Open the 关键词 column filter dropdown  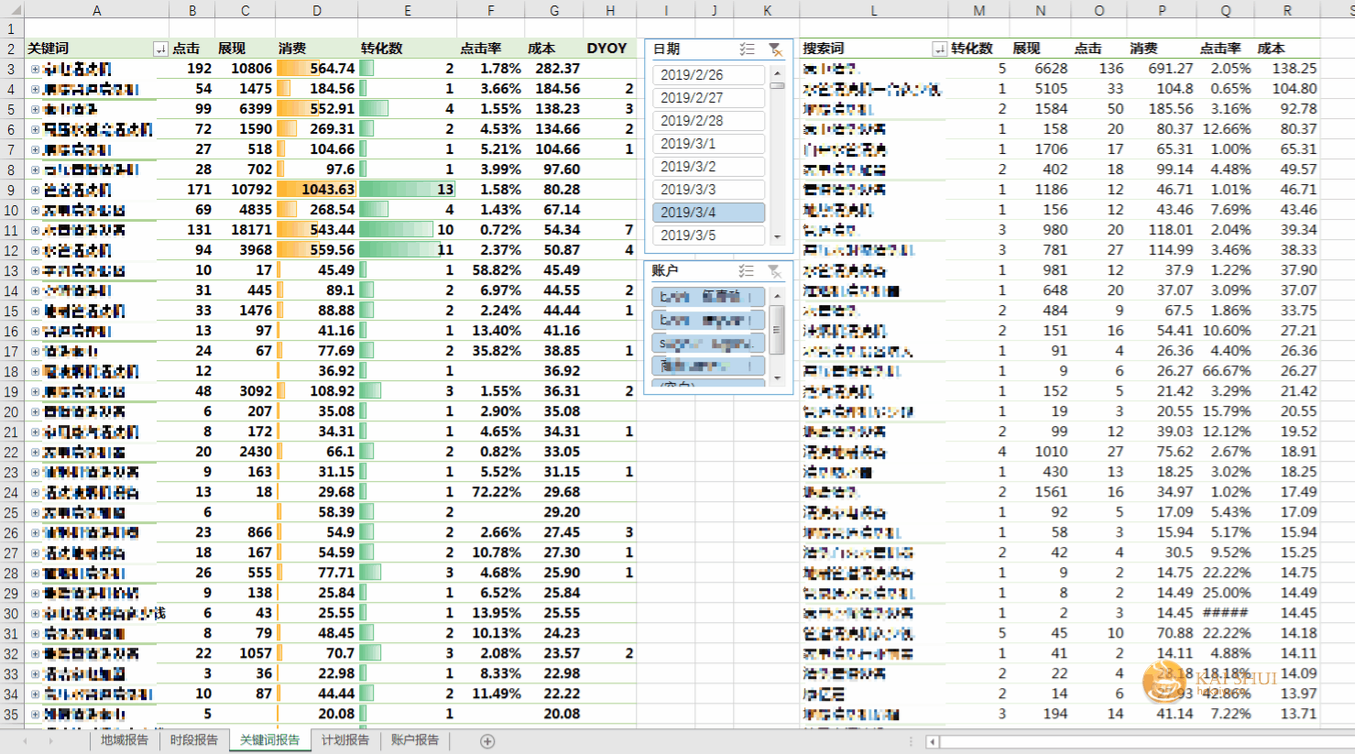point(160,49)
